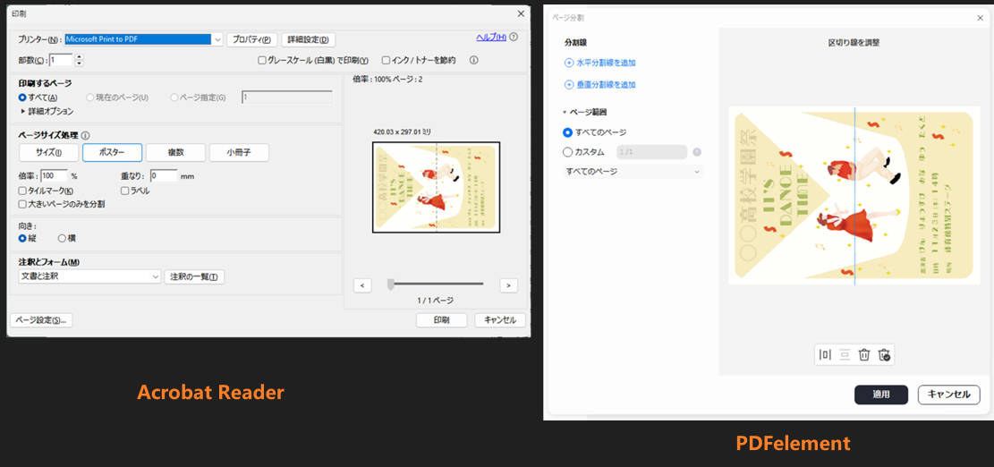The height and width of the screenshot is (467, 994).
Task: Open the ヘルプ link
Action: (x=491, y=38)
